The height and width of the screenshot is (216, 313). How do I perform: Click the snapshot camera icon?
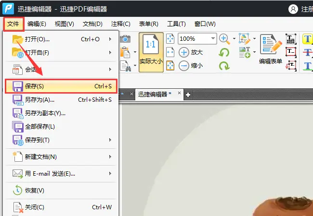125,39
